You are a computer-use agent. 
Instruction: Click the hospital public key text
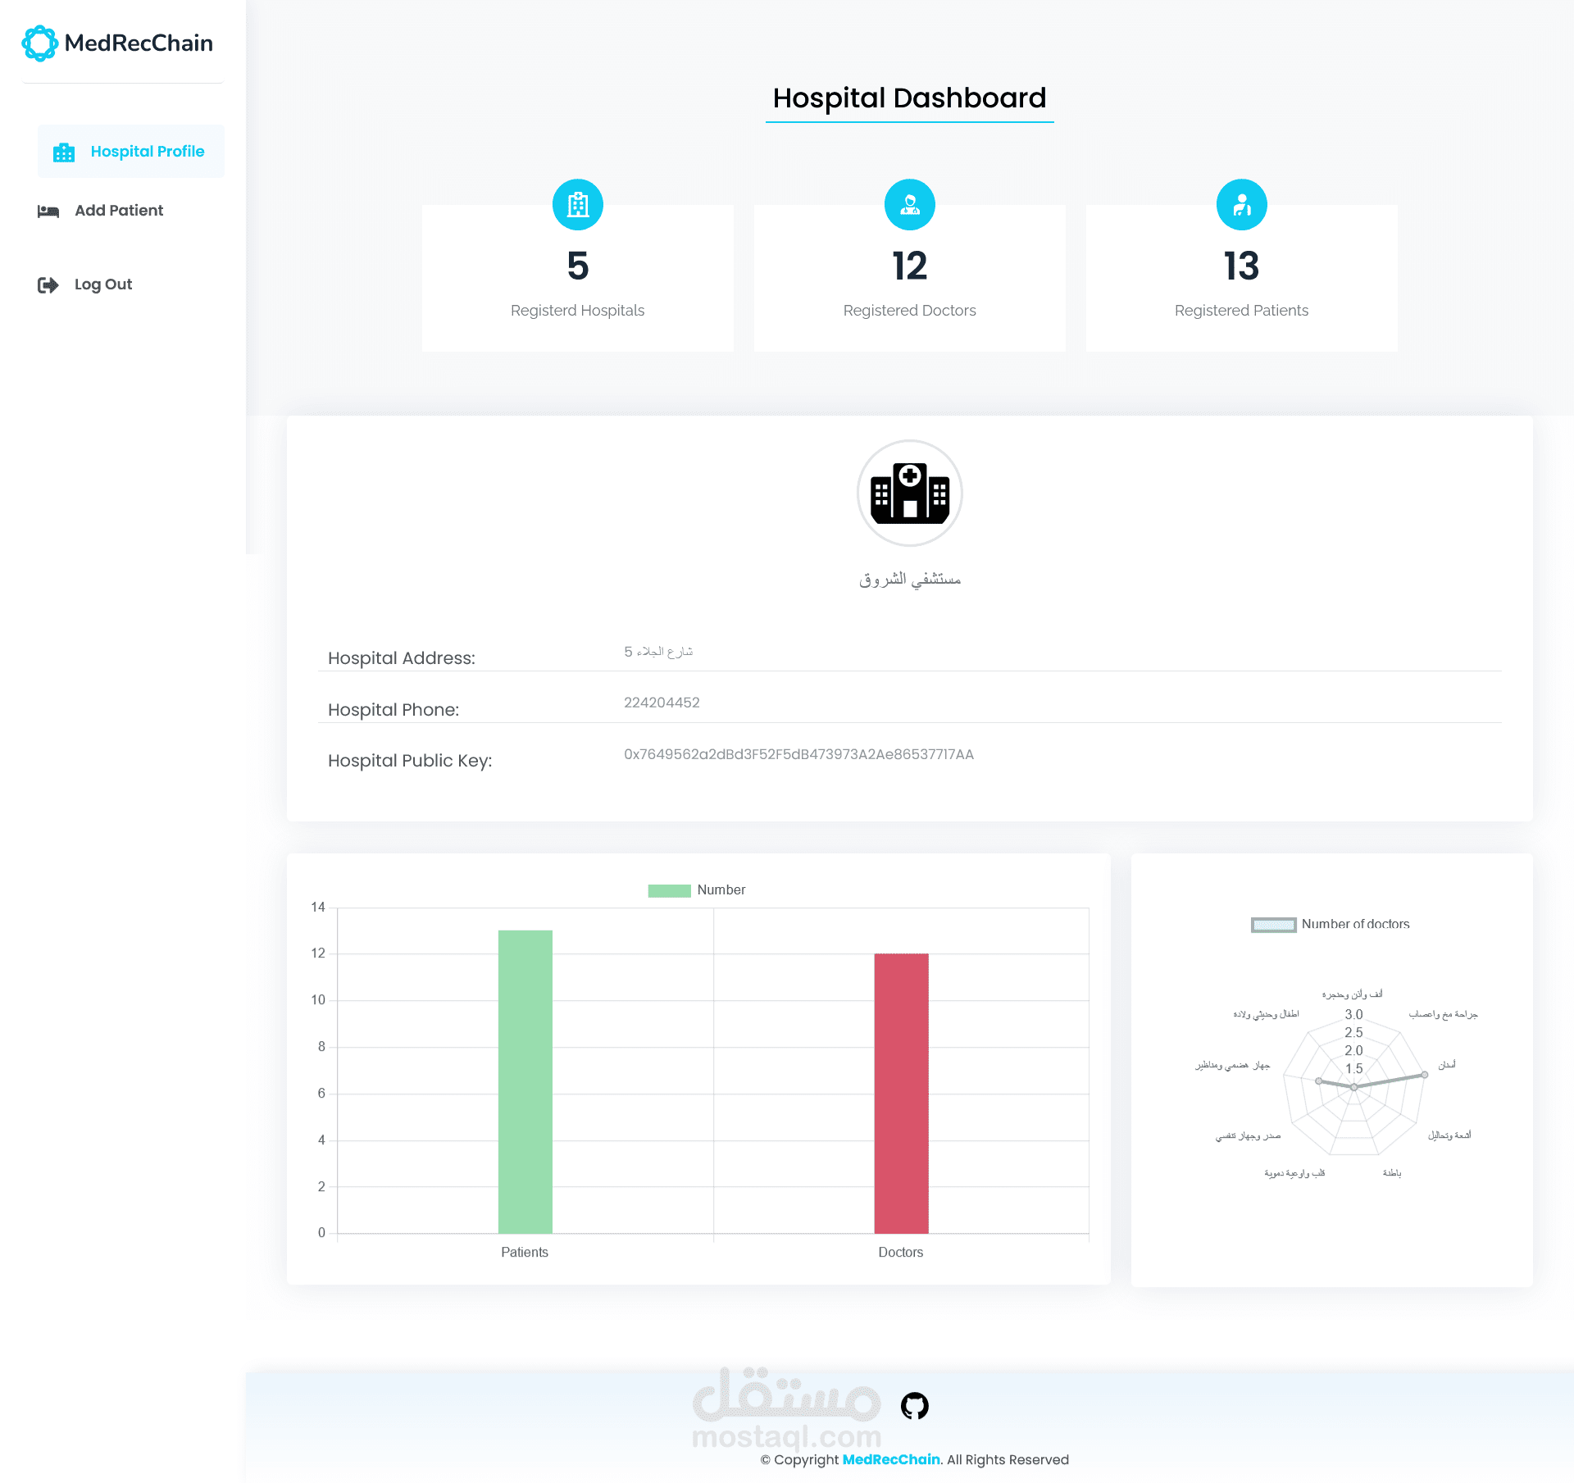(x=798, y=754)
